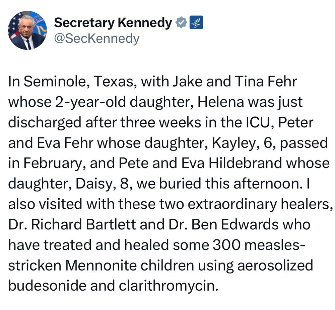Click the @SecKennedy handle
Screen dimensions: 335x310
96,39
